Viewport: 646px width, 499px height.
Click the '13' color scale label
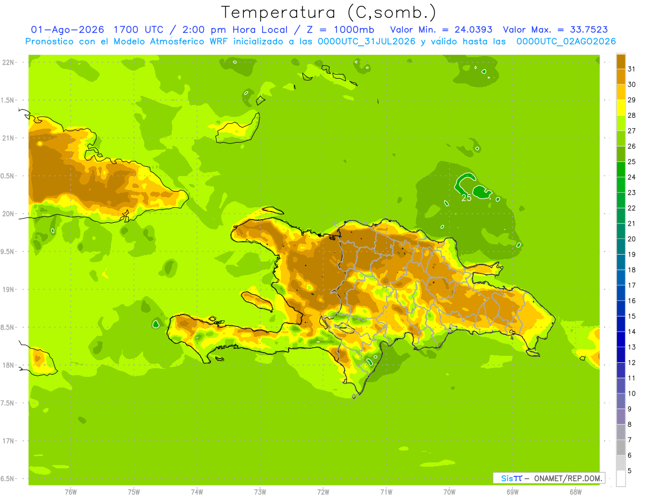point(632,347)
